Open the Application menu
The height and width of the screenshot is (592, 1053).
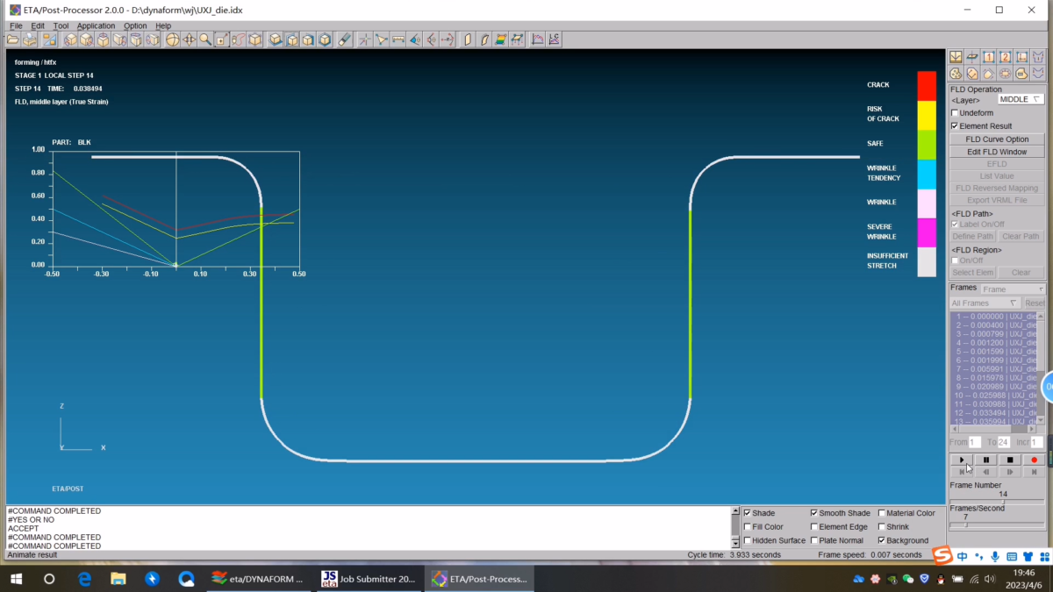click(x=96, y=25)
